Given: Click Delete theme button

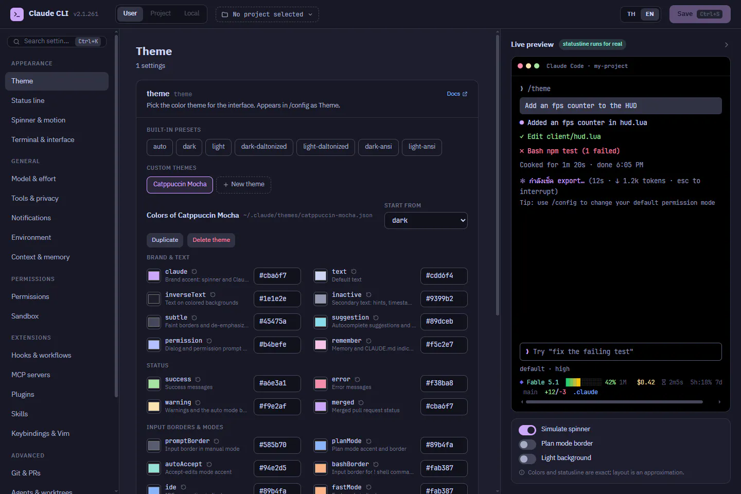Looking at the screenshot, I should pos(211,240).
